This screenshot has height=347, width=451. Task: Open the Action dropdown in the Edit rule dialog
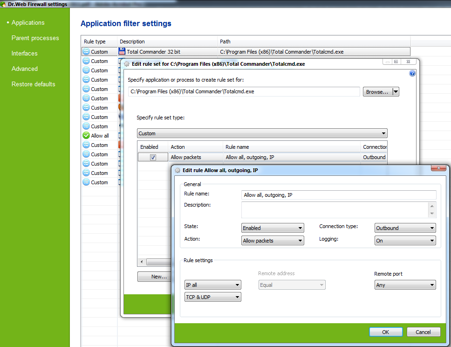(x=273, y=241)
